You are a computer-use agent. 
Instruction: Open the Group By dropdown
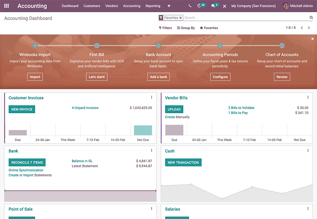pyautogui.click(x=186, y=28)
